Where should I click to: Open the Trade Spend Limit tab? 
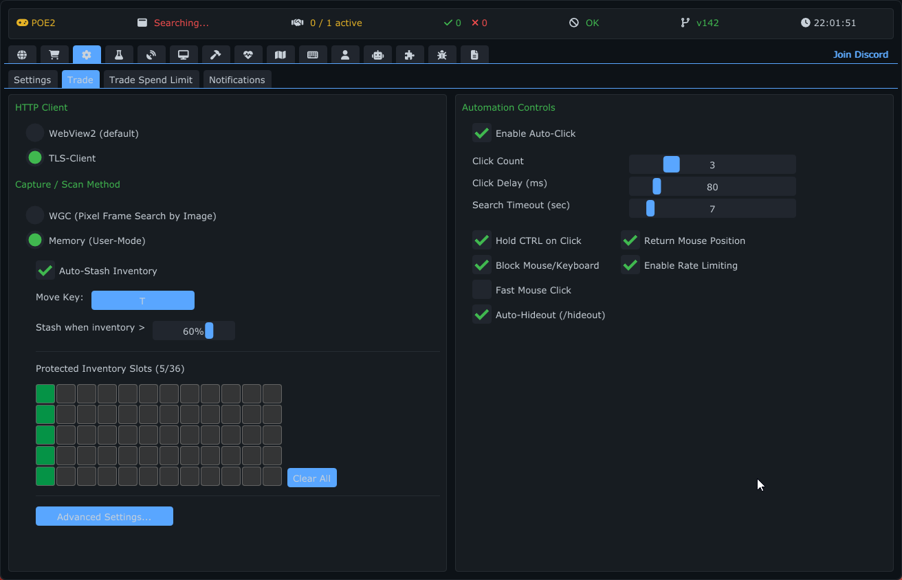coord(151,80)
